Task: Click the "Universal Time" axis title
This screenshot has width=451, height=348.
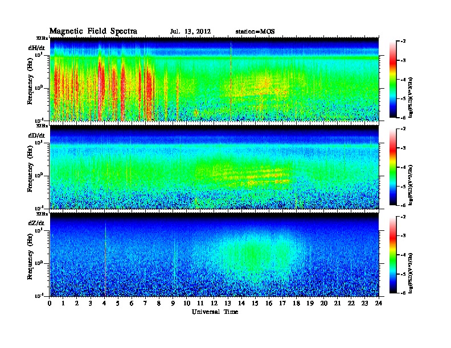Action: tap(215, 312)
